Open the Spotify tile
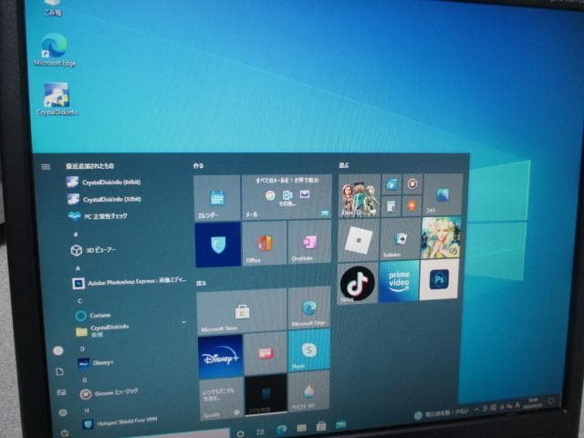Screen dimensions: 584x438 221,399
